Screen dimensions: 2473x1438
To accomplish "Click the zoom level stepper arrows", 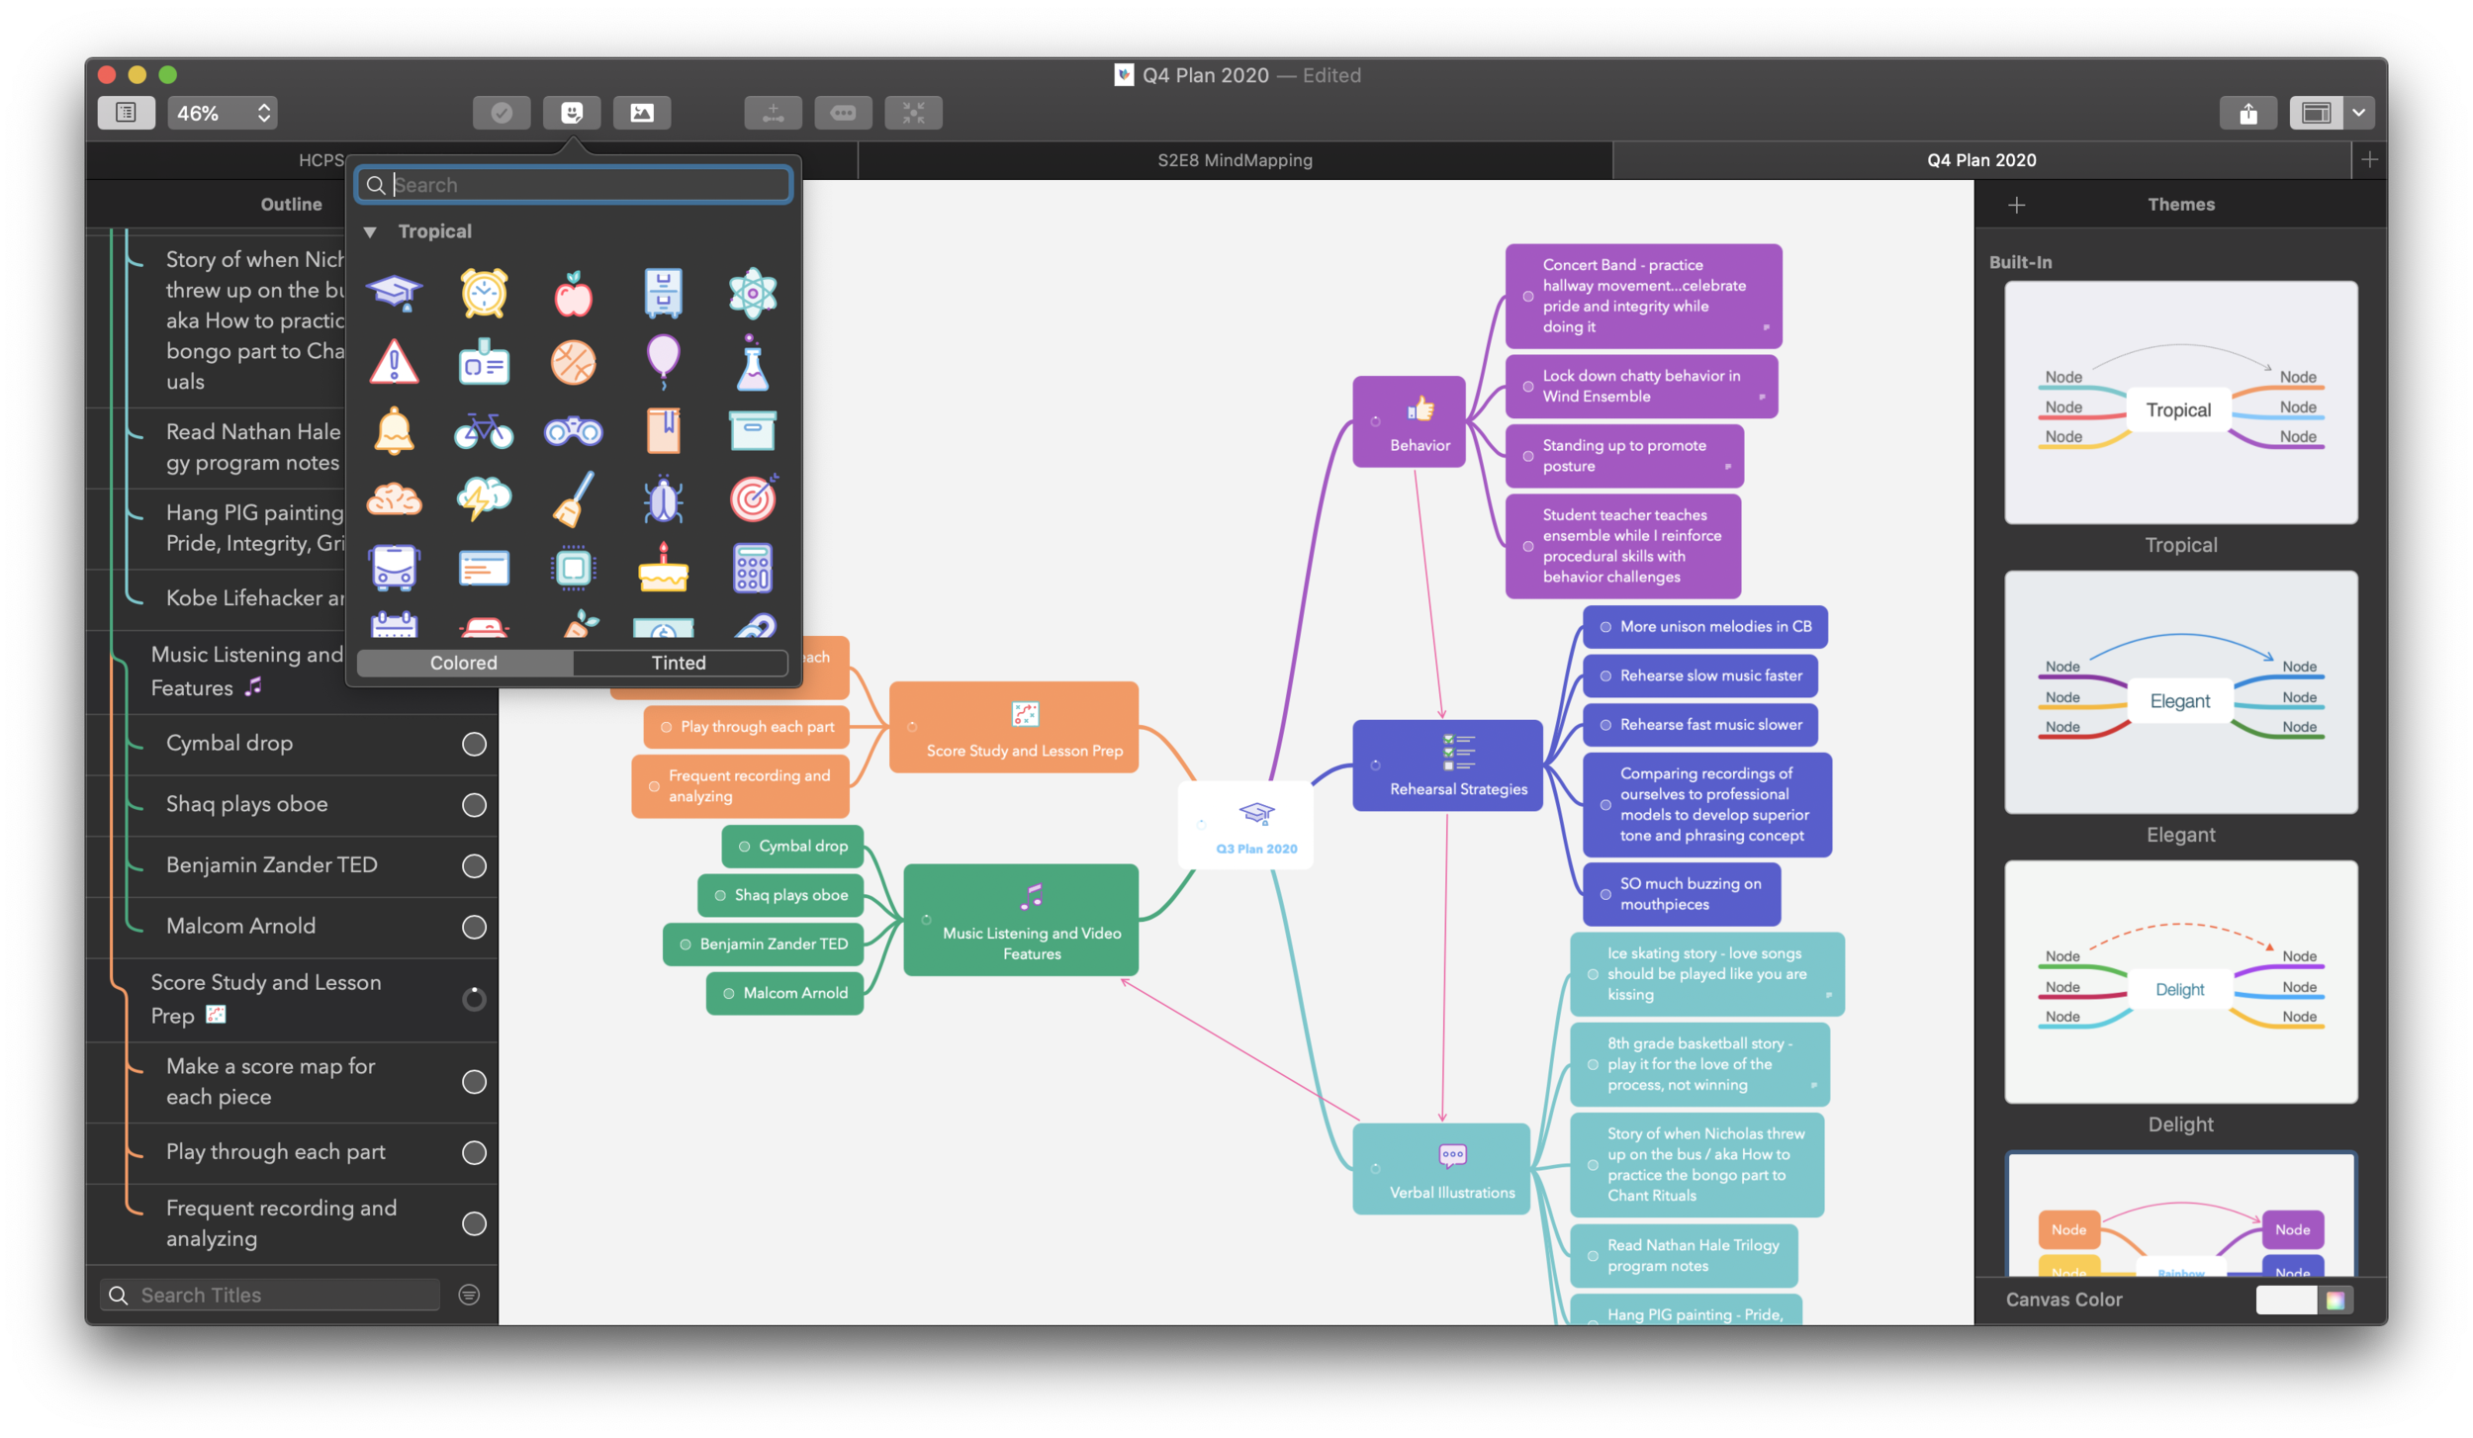I will [262, 113].
